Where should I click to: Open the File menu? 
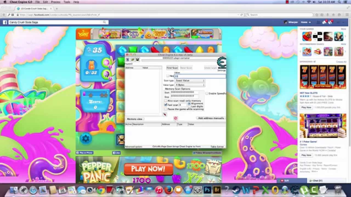tap(38, 2)
